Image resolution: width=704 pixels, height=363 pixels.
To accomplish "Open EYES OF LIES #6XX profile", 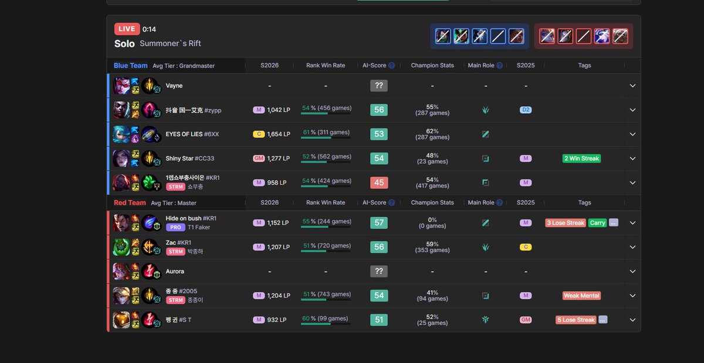I will coord(192,134).
